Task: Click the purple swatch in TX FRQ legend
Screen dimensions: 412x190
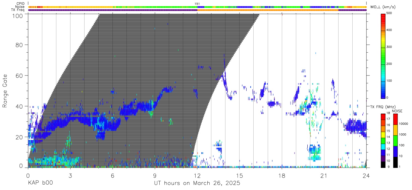Action: point(383,159)
